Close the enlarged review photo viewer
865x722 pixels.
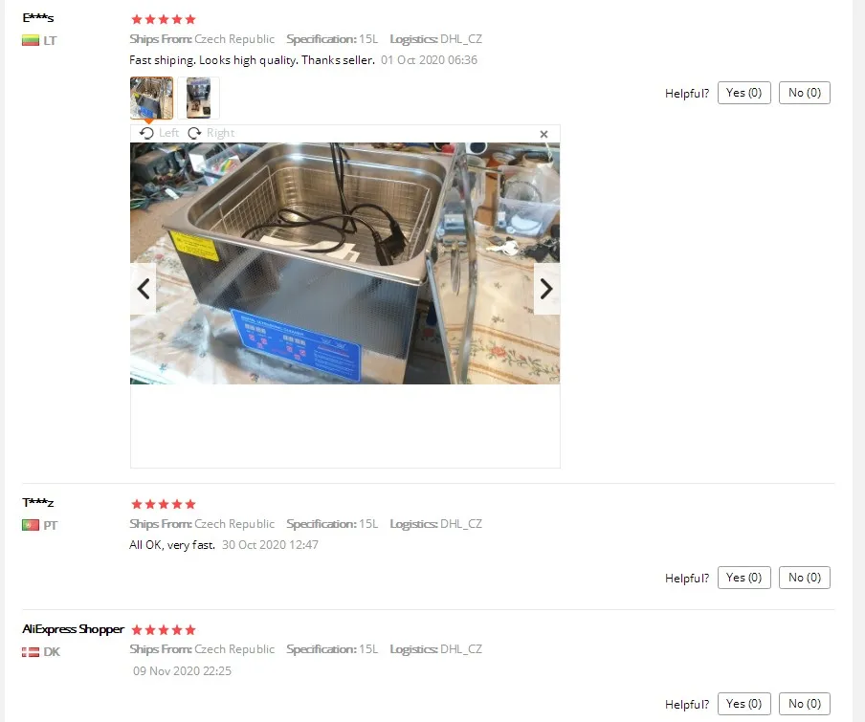(x=543, y=134)
